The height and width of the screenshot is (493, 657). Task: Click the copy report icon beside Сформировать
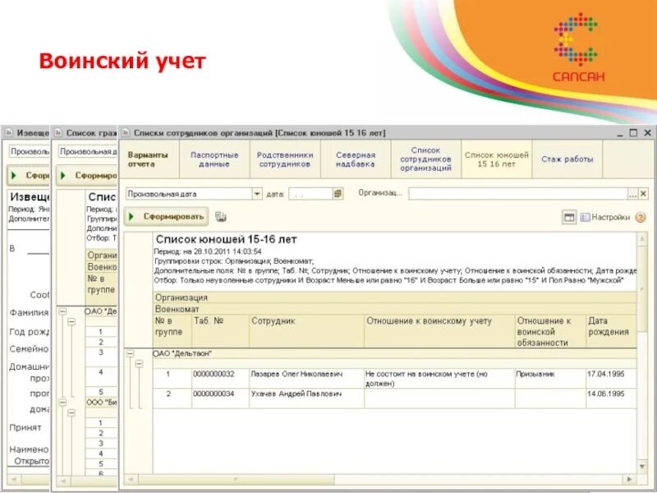221,216
